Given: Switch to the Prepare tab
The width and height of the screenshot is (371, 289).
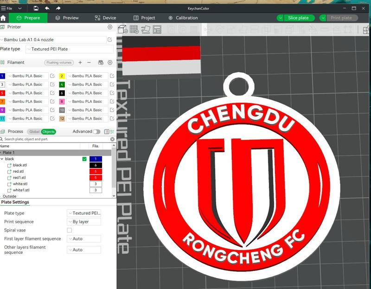Looking at the screenshot, I should 28,18.
